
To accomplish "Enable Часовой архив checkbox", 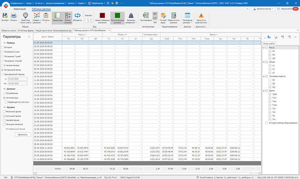I will coord(4,120).
